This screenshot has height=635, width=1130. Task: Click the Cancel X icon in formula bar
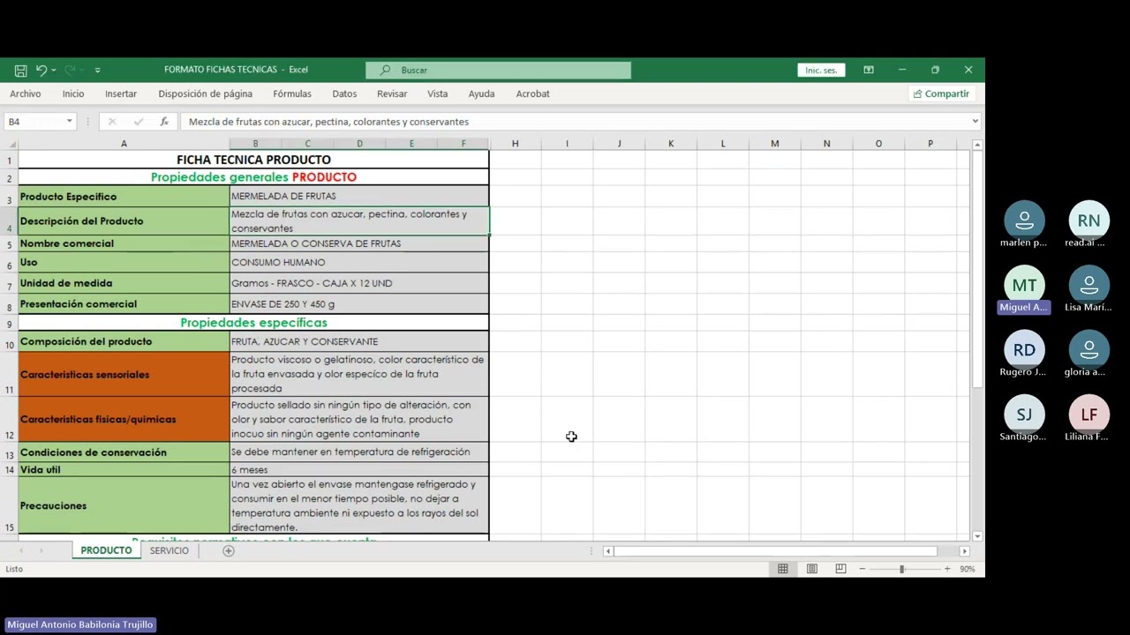(x=111, y=122)
